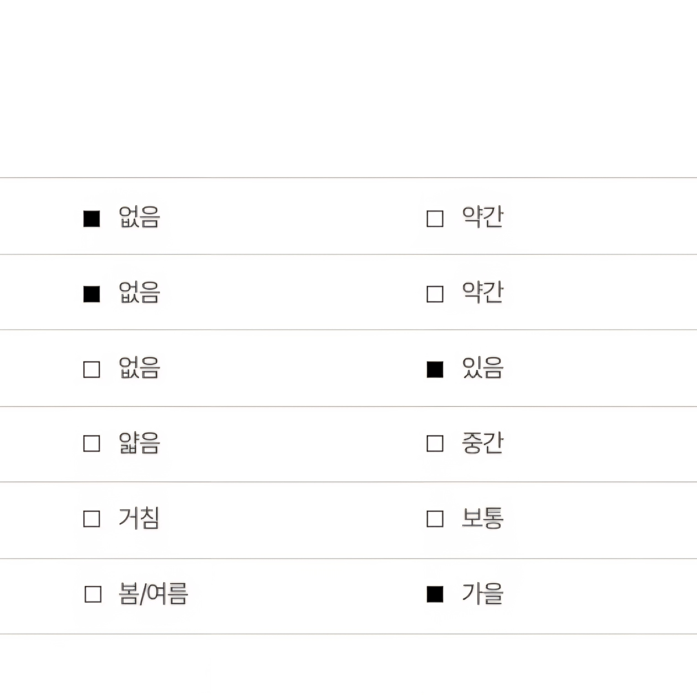
Task: Click the 보통 label text
Action: click(x=482, y=518)
